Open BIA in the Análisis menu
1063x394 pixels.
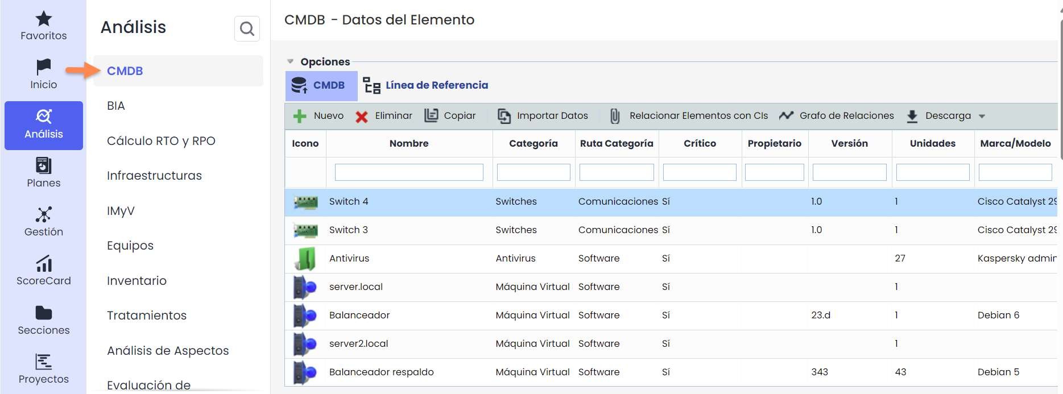coord(116,106)
